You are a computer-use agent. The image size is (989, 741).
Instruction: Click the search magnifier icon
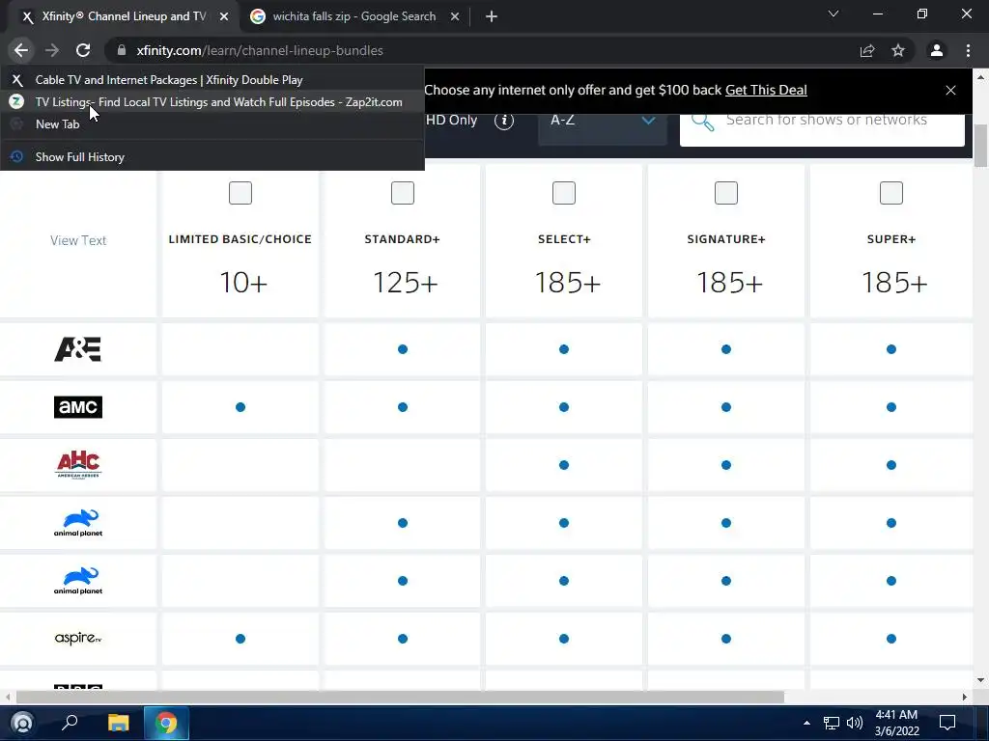pos(703,121)
